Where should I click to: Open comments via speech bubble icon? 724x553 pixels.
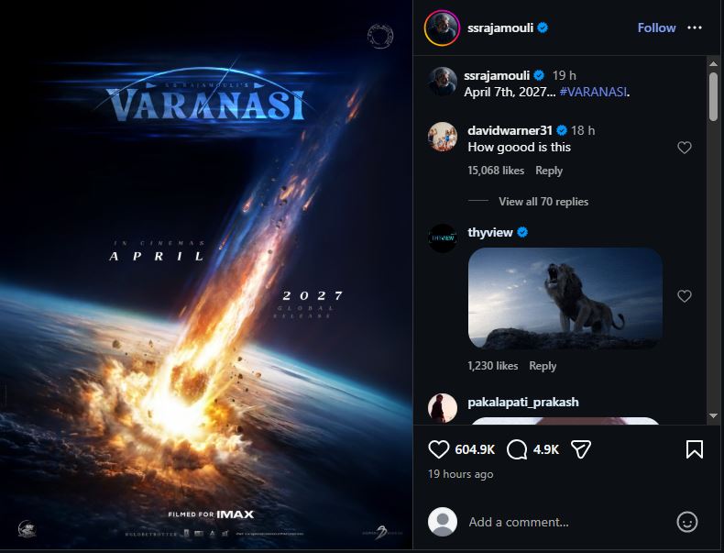pyautogui.click(x=517, y=448)
